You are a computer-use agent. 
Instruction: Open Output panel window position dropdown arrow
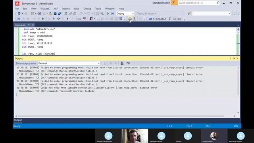pos(230,58)
